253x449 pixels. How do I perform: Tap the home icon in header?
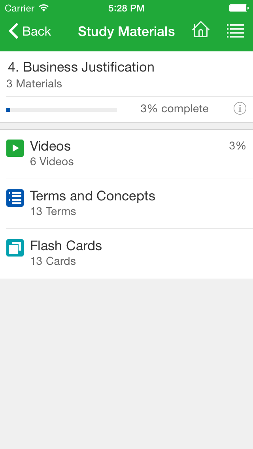pos(200,30)
